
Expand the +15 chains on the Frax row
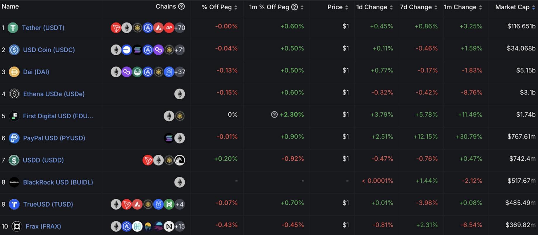point(179,226)
